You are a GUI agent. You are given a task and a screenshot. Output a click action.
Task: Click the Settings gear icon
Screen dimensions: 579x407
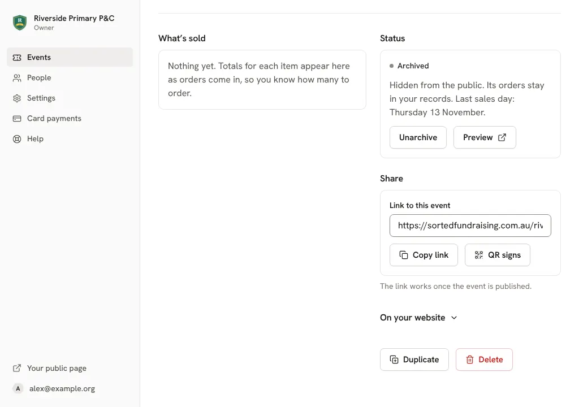17,98
